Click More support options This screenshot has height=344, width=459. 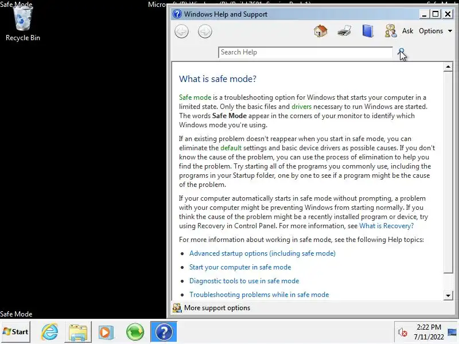(x=217, y=308)
